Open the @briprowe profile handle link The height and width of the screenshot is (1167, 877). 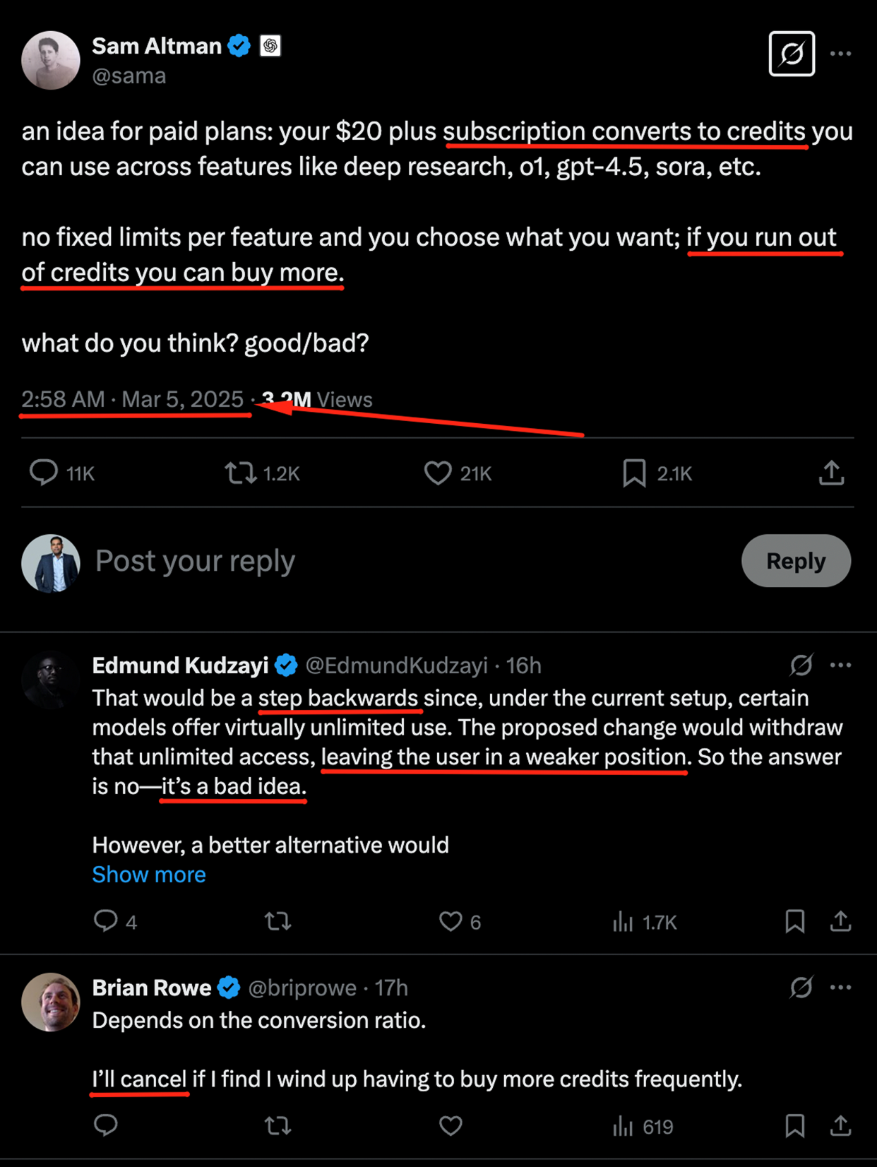[302, 988]
